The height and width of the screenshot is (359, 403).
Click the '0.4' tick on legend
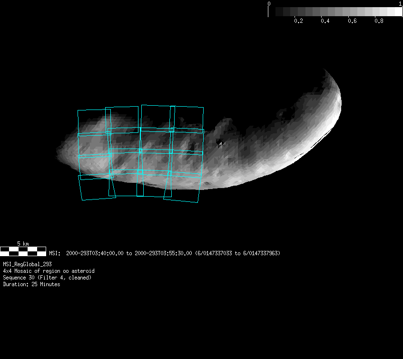point(325,21)
